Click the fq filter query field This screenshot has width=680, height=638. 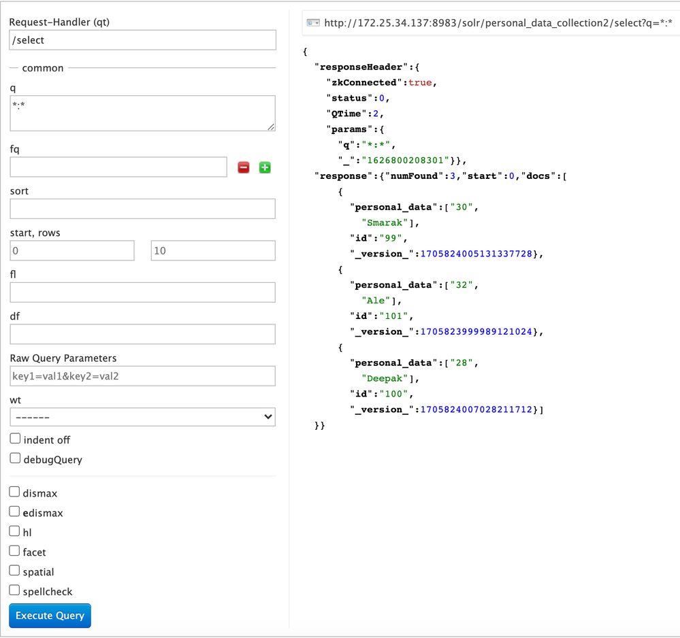tap(118, 167)
